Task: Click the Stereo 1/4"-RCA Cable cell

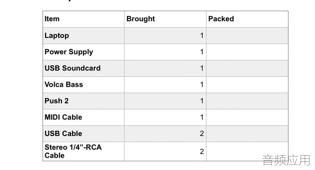Action: click(84, 151)
